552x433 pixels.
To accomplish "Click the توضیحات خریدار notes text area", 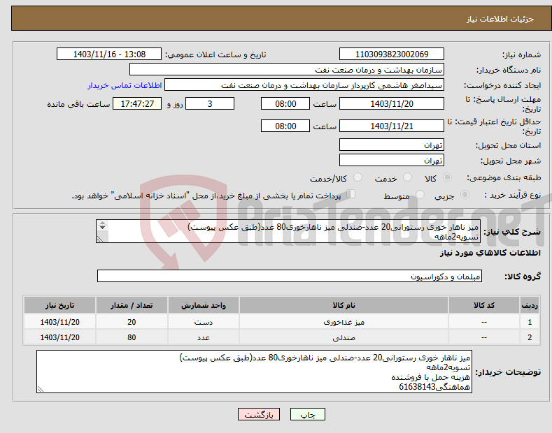I will tap(254, 372).
